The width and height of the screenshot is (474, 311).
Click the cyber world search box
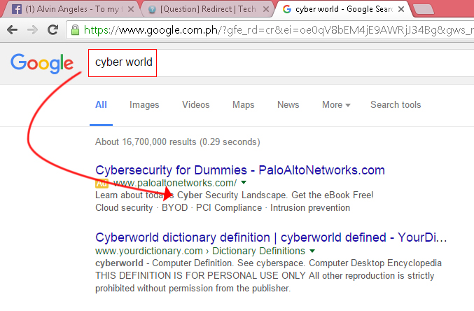tap(281, 62)
